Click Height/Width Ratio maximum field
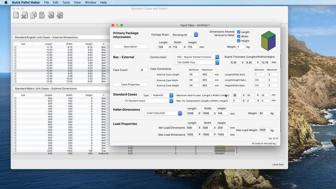 click(x=272, y=85)
